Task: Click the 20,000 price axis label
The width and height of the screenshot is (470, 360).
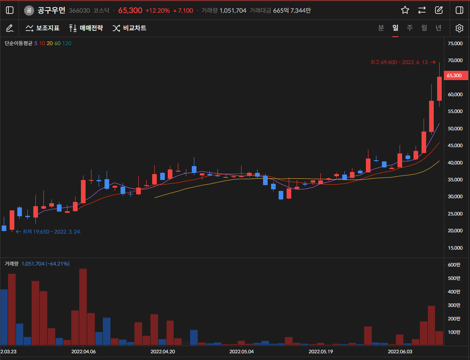Action: [455, 231]
